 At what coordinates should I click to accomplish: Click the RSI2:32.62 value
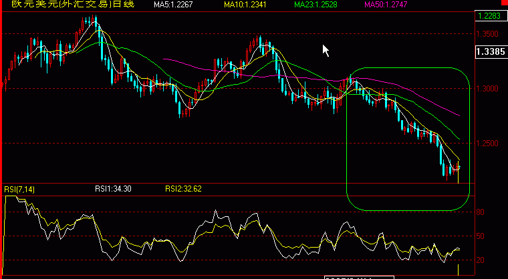pos(183,189)
